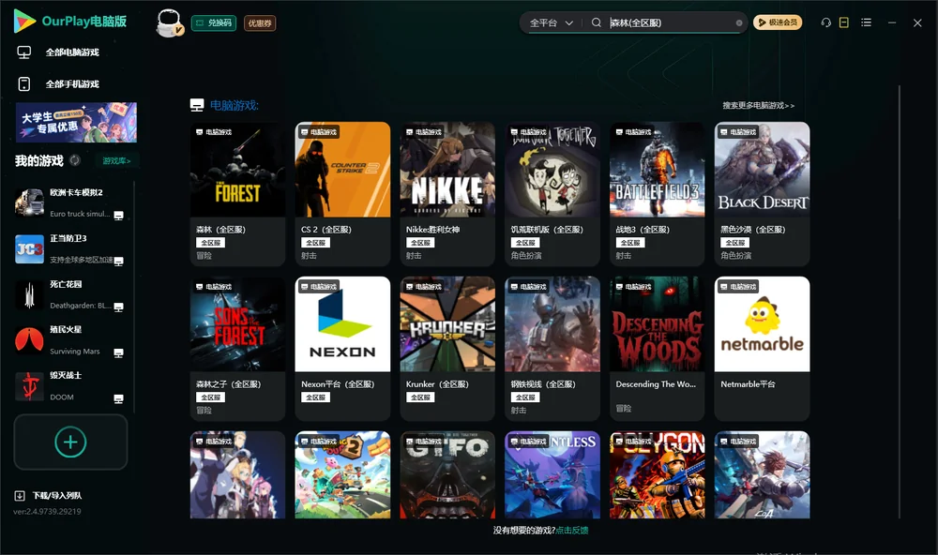Select 殖民火星 Surviving Mars in my games

pyautogui.click(x=68, y=340)
